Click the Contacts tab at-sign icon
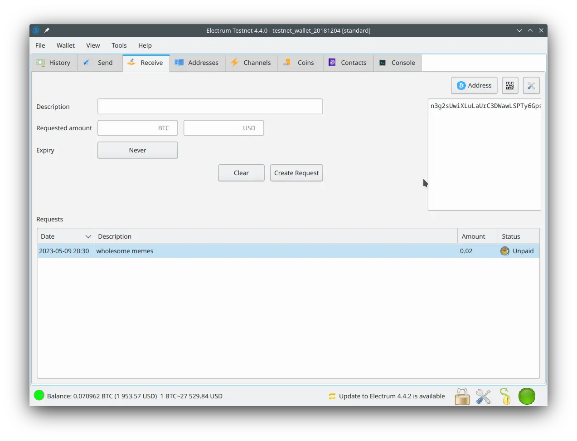577x441 pixels. (x=332, y=63)
